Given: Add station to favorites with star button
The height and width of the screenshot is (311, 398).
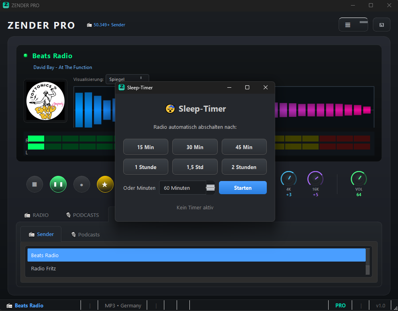Looking at the screenshot, I should pyautogui.click(x=105, y=185).
